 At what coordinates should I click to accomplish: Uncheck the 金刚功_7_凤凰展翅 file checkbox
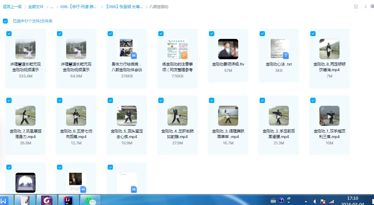(9, 101)
